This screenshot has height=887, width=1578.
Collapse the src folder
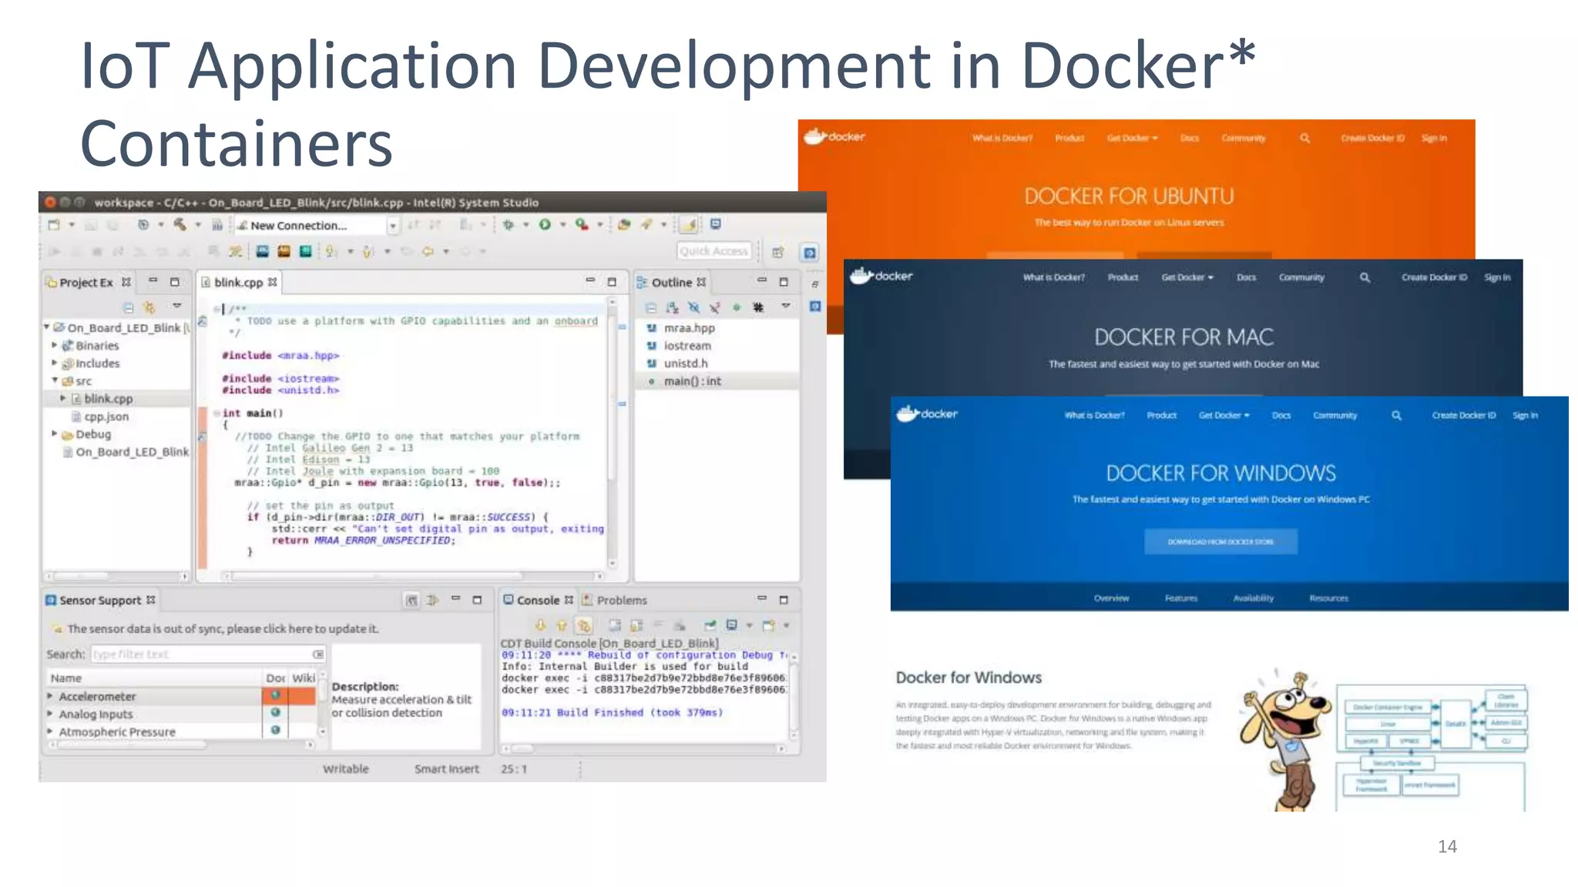point(55,380)
